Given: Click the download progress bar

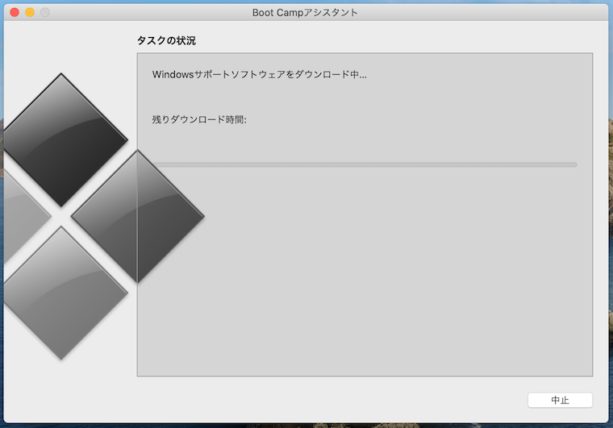Looking at the screenshot, I should (x=365, y=164).
